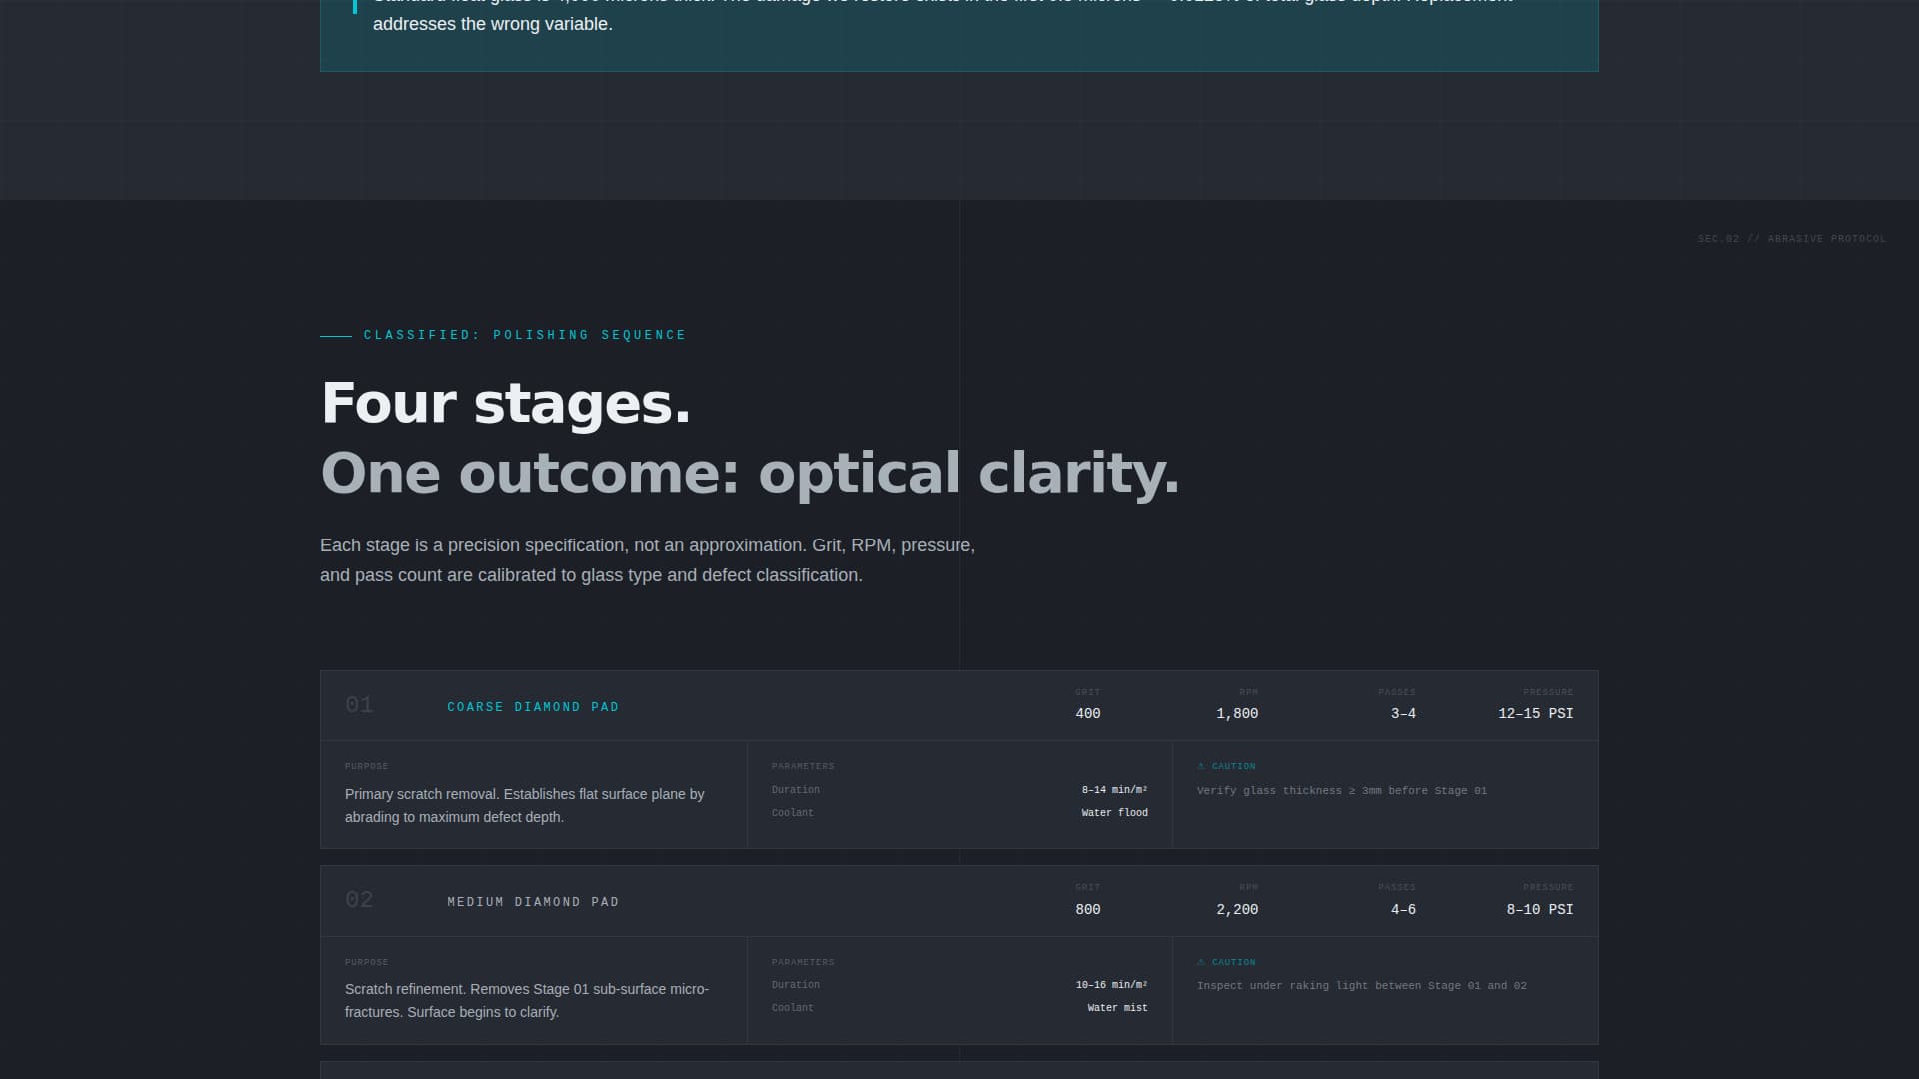The image size is (1919, 1079).
Task: Click the Stage 02 Coolant label
Action: [793, 1008]
